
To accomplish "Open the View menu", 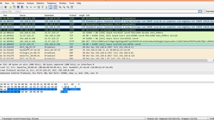I will 7,3.
